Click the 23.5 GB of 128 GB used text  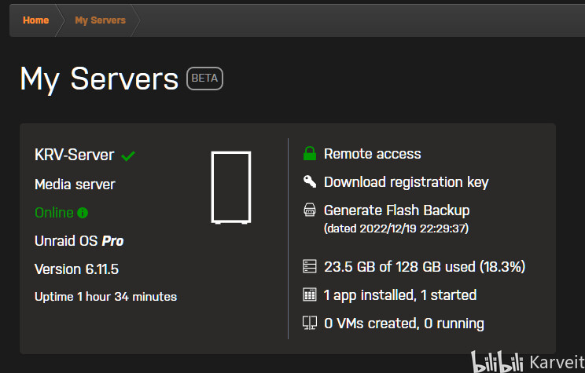424,267
